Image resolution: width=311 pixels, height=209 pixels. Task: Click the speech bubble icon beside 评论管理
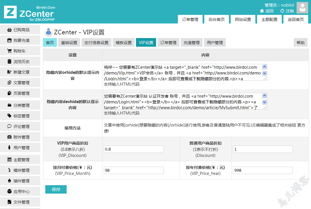pos(9,126)
